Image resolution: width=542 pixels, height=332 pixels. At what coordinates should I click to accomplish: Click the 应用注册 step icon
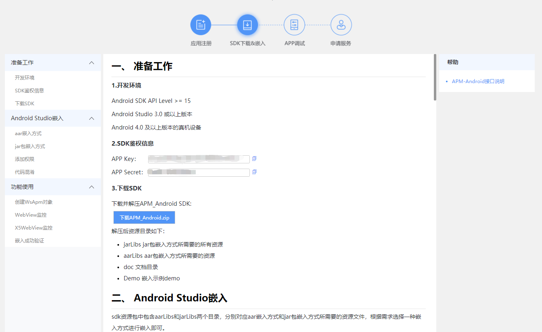tap(201, 25)
